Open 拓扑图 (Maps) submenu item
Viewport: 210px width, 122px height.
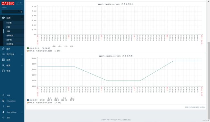[9, 40]
